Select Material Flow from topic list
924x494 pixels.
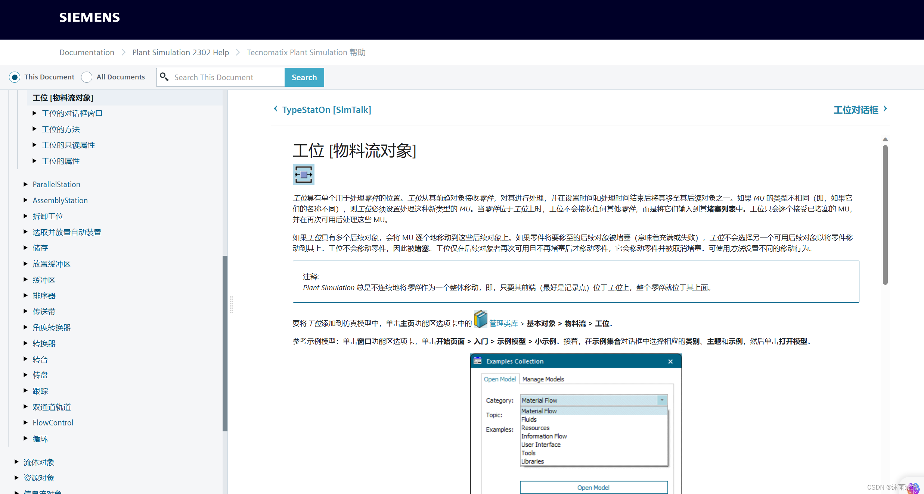pyautogui.click(x=539, y=411)
